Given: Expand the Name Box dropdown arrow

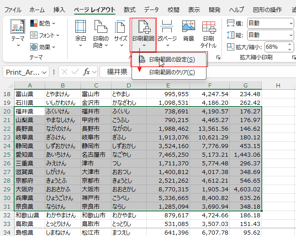Looking at the screenshot, I should coord(44,72).
